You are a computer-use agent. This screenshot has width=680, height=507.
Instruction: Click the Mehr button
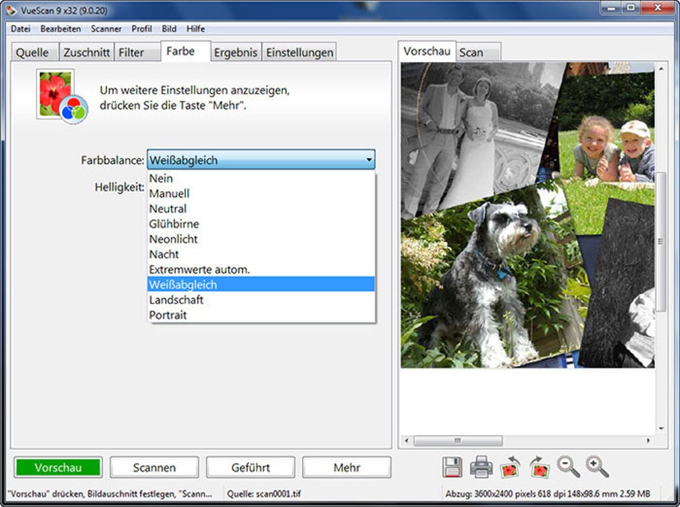[347, 468]
